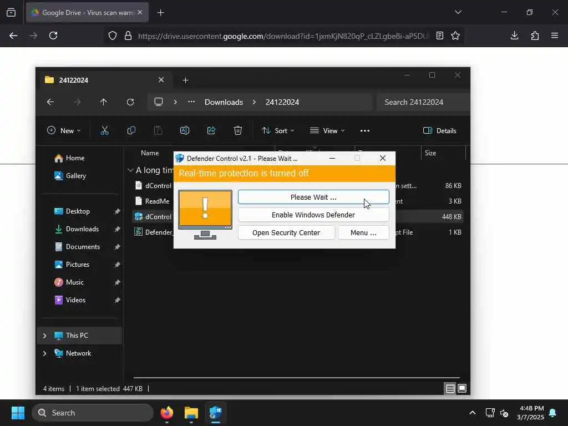Close the Google Drive Firefox tab
This screenshot has width=568, height=426.
pos(140,12)
